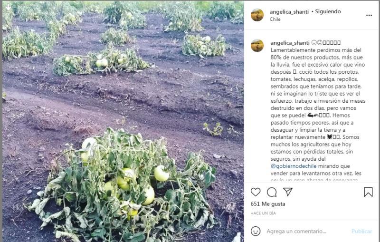Save the post with the bookmark icon
Viewport: 380px width, 242px height.
(x=368, y=192)
